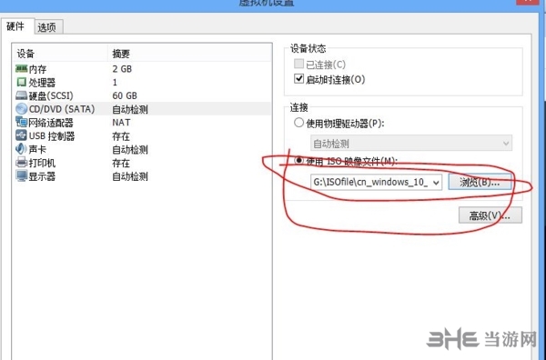
Task: Select the 内存 memory icon
Action: [x=21, y=68]
